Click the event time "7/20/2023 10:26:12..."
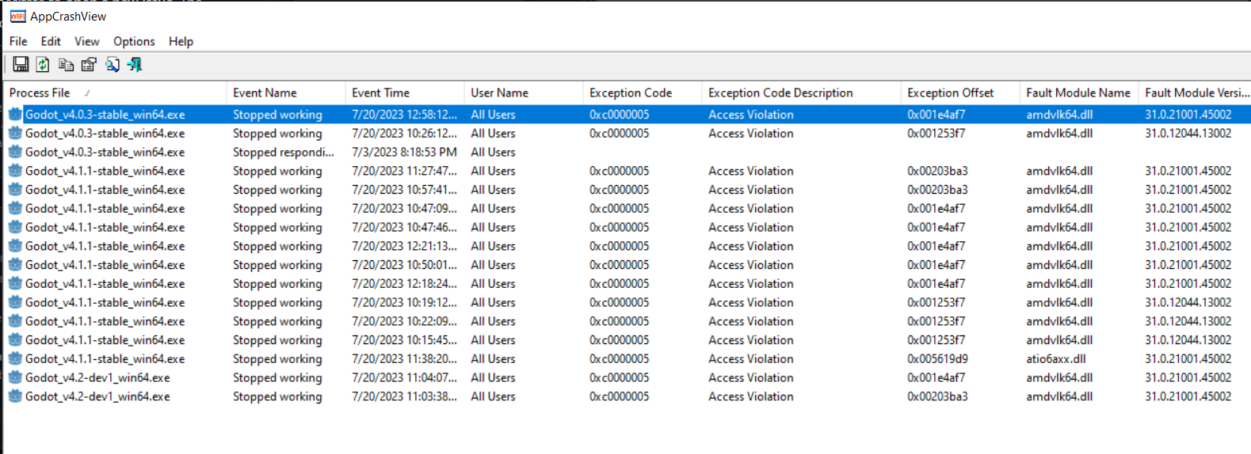1251x454 pixels. (x=404, y=133)
